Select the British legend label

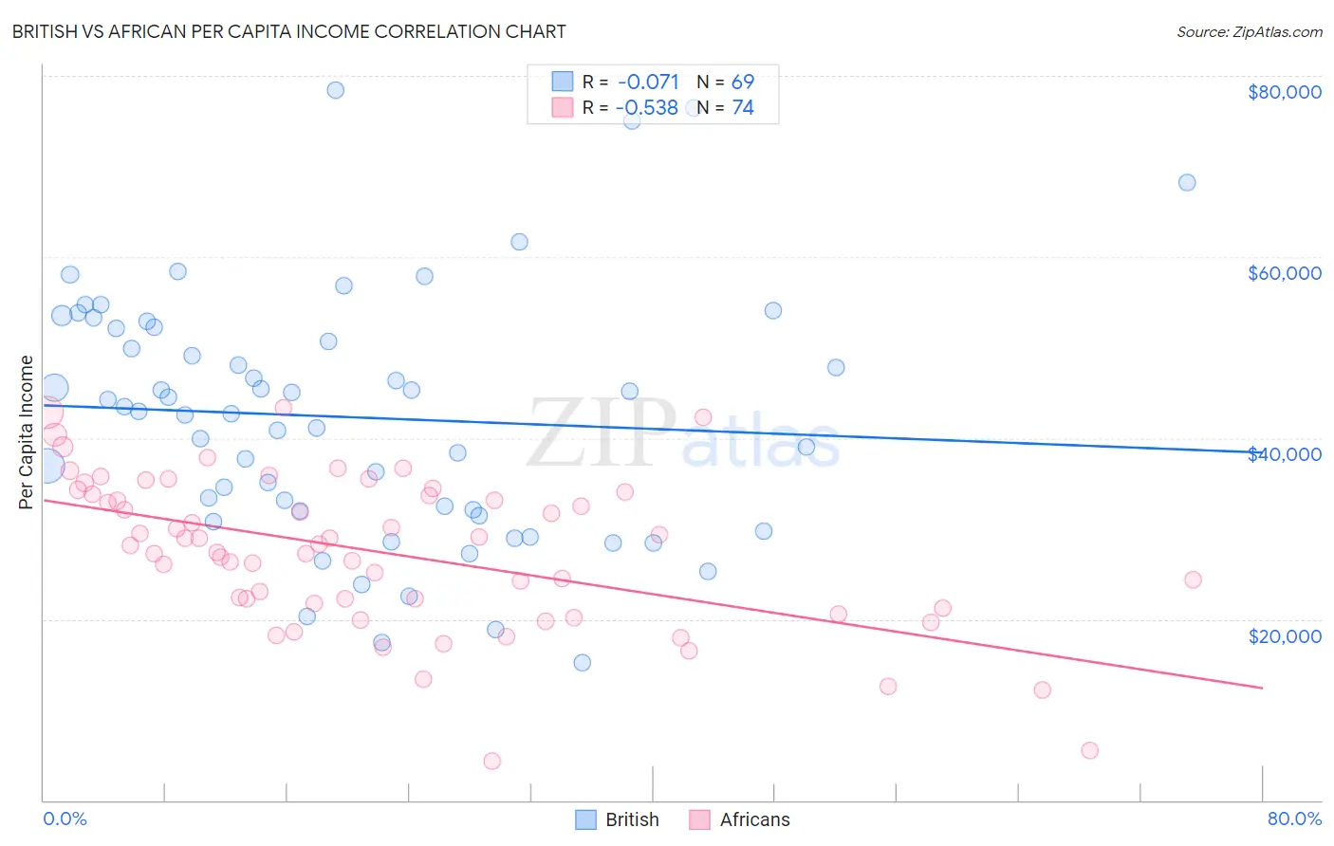(x=632, y=819)
